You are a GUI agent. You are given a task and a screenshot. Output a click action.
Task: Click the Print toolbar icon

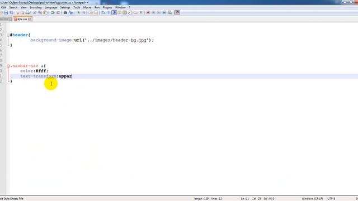click(27, 12)
